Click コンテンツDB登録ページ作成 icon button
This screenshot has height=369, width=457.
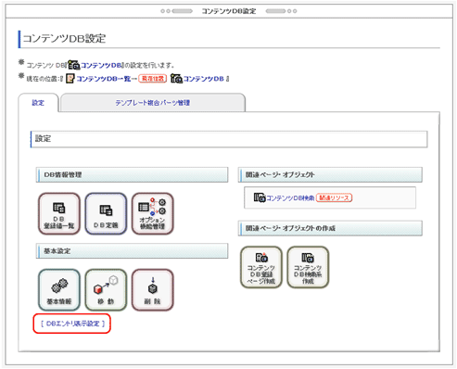coord(261,267)
